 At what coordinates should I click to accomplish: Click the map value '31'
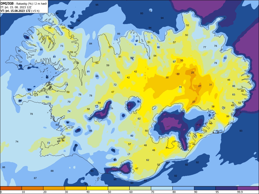210,85
